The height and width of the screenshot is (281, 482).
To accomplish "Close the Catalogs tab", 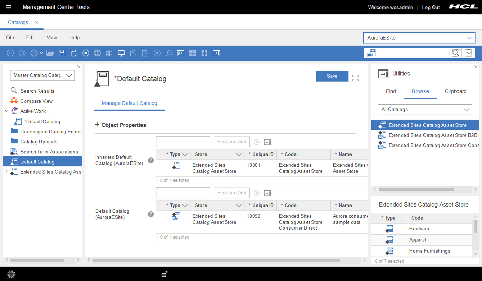I will (36, 22).
